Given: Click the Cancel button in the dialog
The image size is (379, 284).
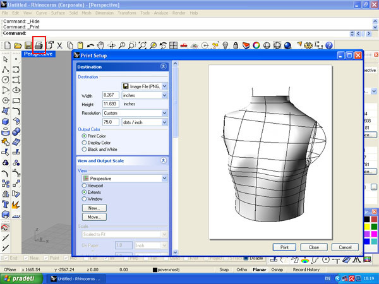Looking at the screenshot, I should coord(345,247).
